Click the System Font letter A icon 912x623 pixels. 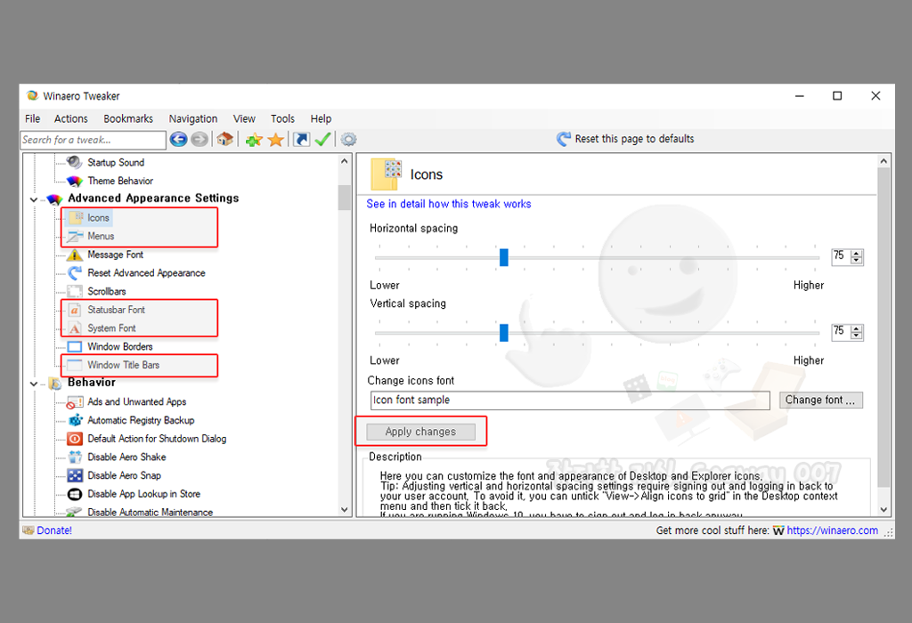pyautogui.click(x=75, y=328)
